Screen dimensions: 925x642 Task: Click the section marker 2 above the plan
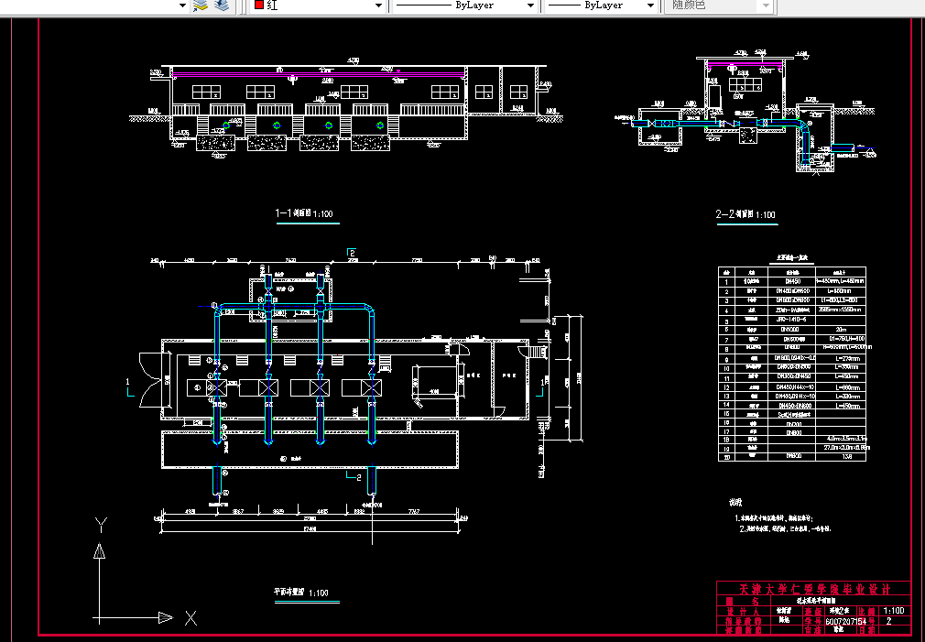tap(352, 253)
